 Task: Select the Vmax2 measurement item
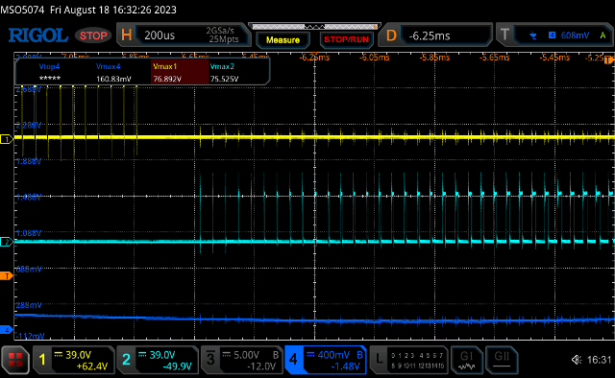coord(224,73)
